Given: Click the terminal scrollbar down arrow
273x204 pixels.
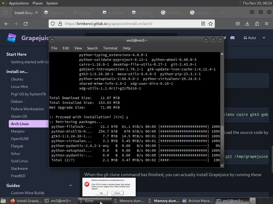Looking at the screenshot, I should click(222, 165).
